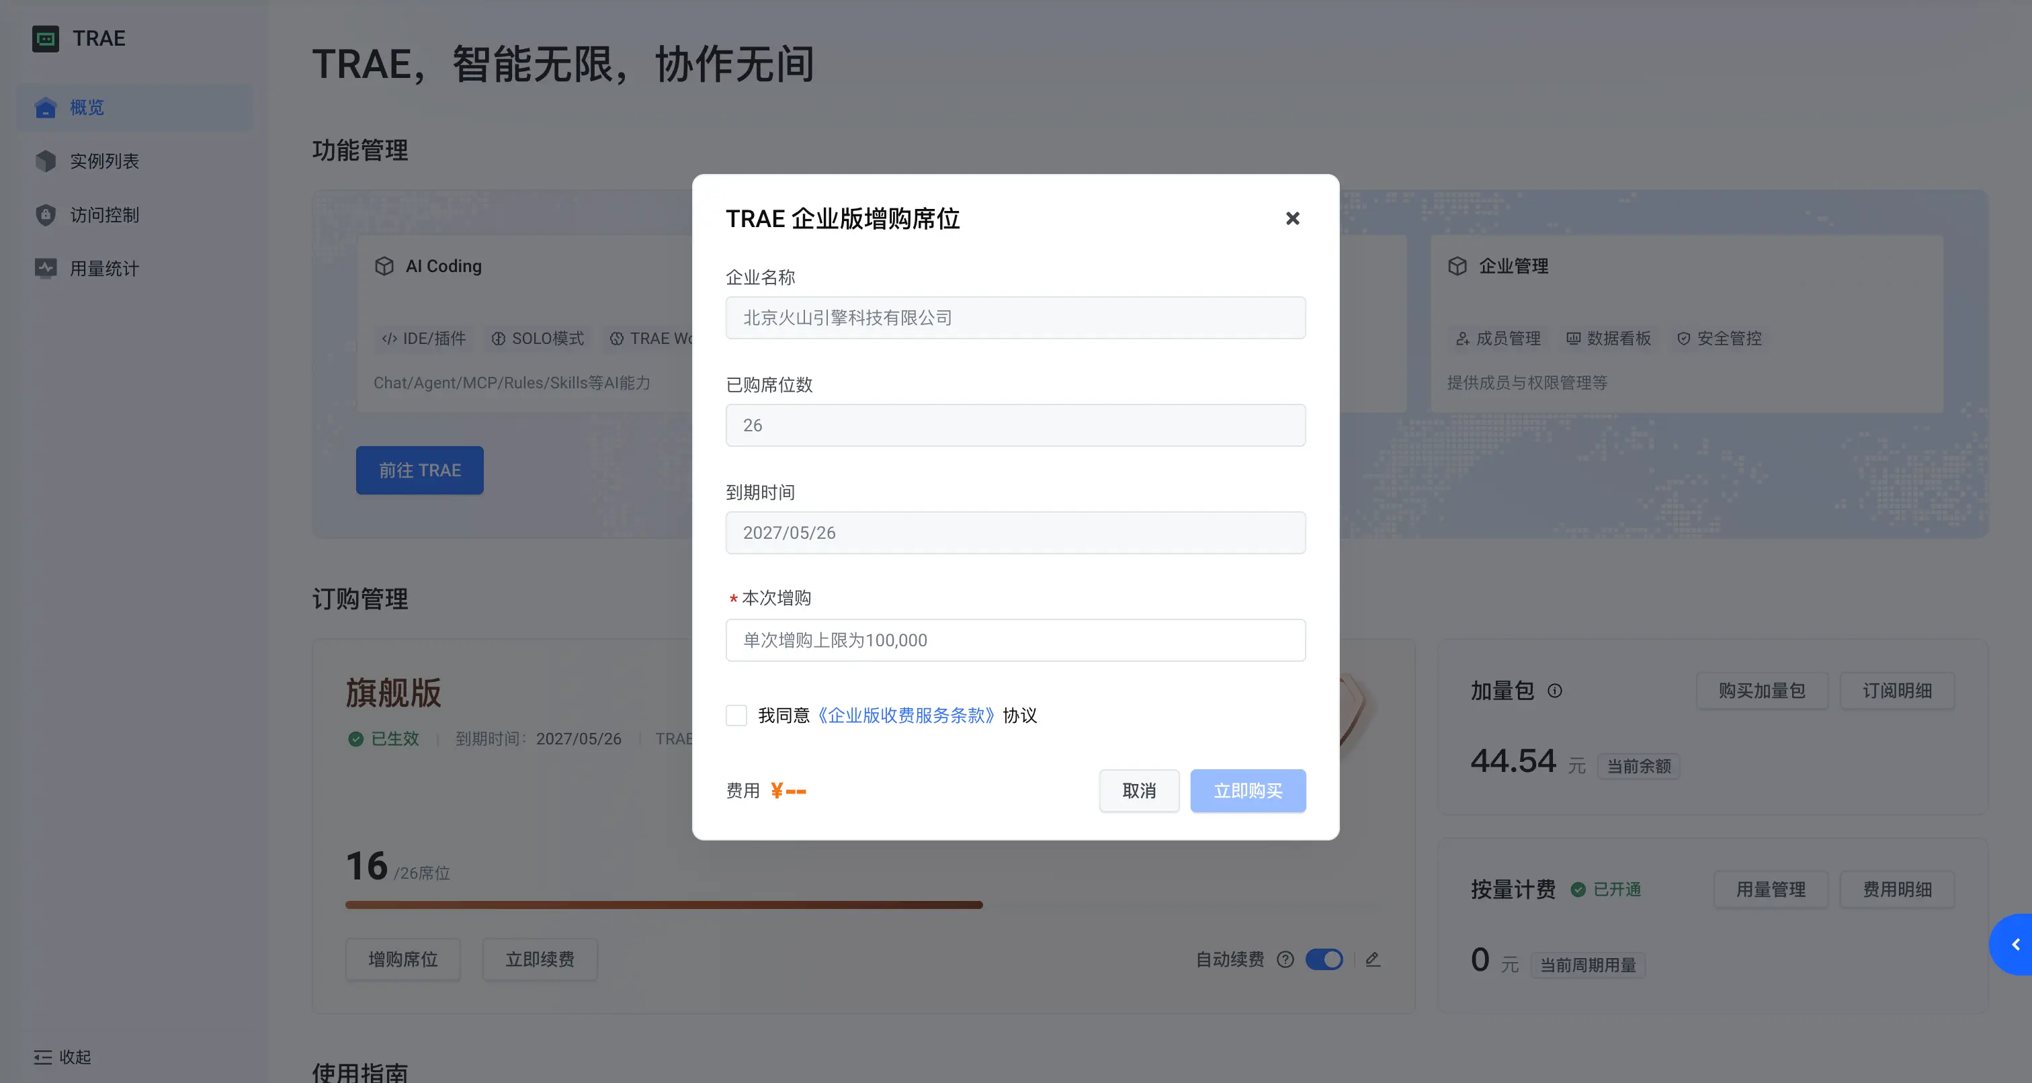
Task: Toggle the 自动续费 switch
Action: (x=1324, y=959)
